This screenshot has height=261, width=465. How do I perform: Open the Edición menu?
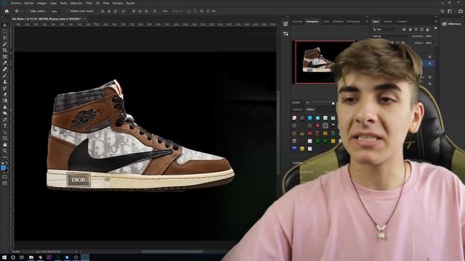[x=29, y=3]
